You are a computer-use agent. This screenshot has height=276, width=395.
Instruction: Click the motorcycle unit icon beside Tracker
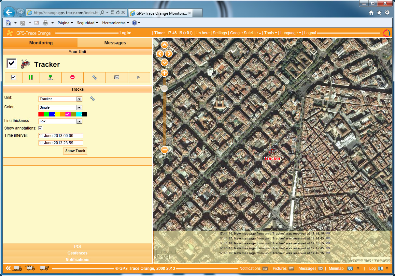pos(25,64)
